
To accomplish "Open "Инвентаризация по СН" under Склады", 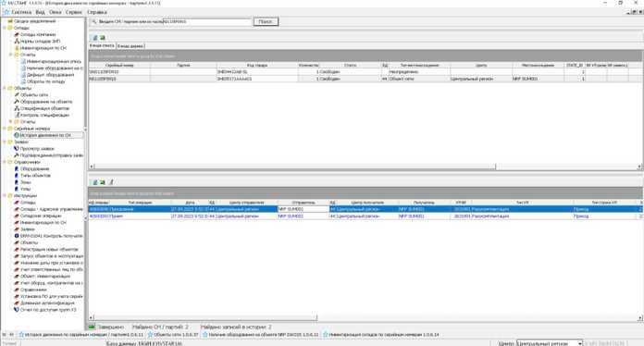I will (x=43, y=48).
